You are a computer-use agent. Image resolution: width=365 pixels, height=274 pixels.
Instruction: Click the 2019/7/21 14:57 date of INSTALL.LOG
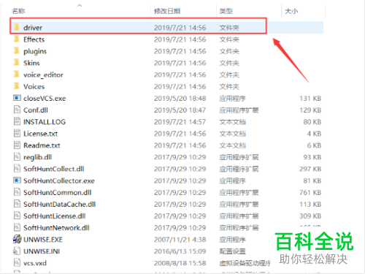click(x=180, y=122)
